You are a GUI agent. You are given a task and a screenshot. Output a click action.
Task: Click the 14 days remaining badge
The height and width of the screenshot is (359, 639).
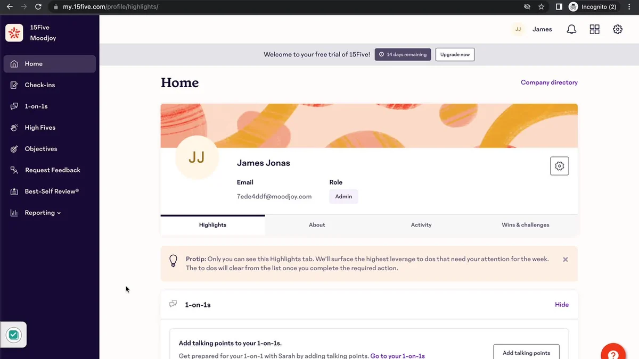click(x=403, y=54)
